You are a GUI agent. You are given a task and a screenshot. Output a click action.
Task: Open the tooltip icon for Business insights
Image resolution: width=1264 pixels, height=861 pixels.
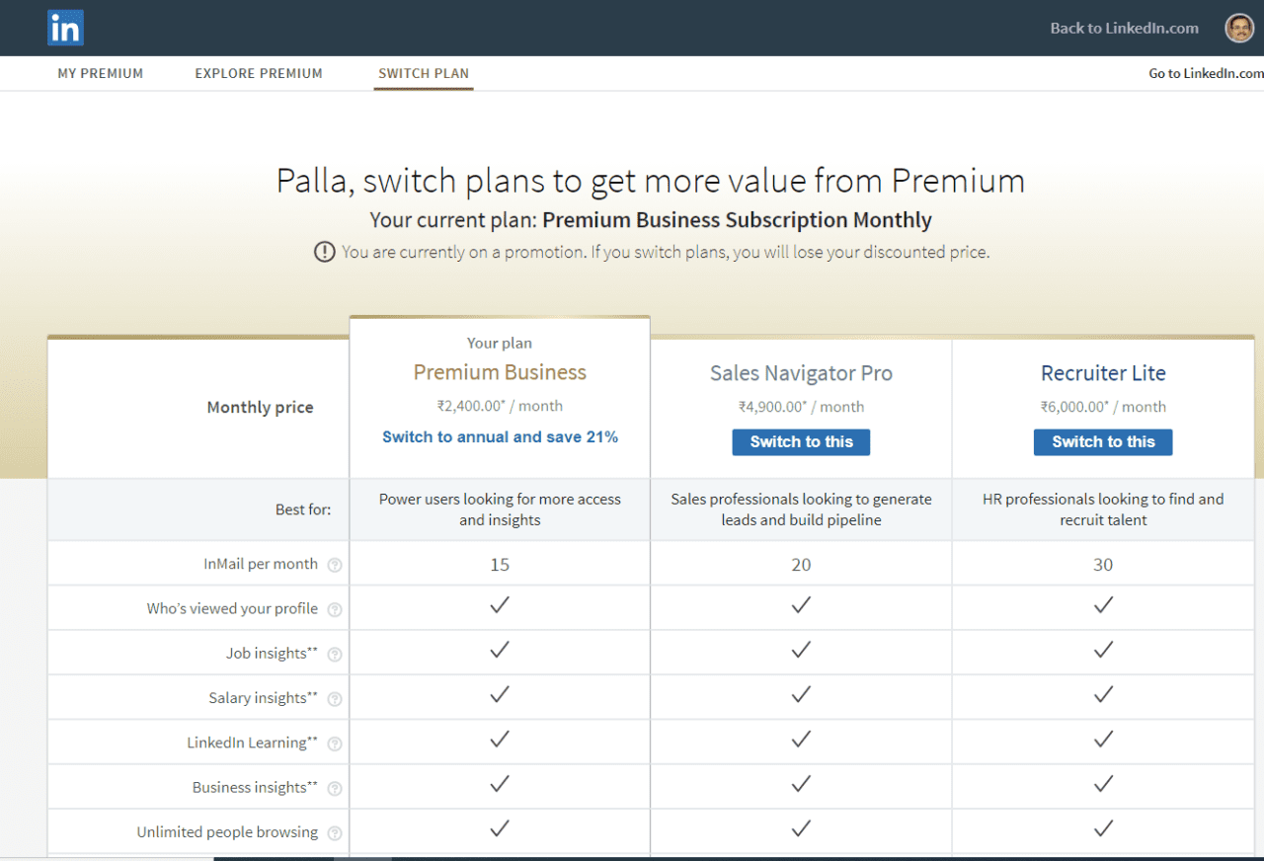pyautogui.click(x=335, y=787)
